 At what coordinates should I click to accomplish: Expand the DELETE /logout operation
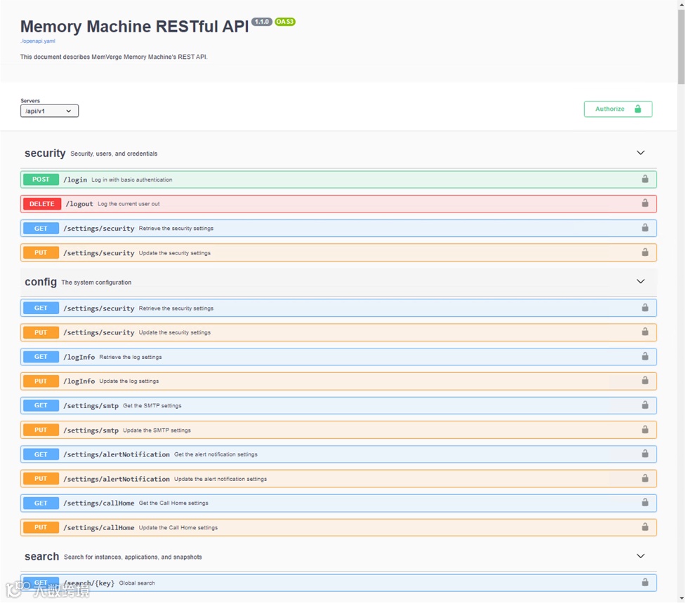[x=338, y=203]
